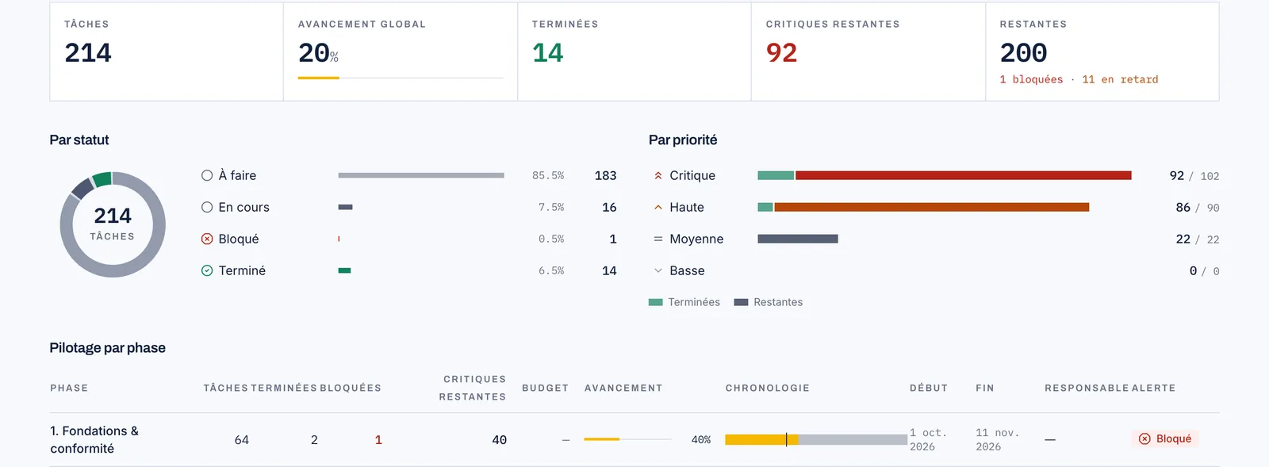Click the 20% Avancement global value
The image size is (1269, 467).
tap(318, 53)
